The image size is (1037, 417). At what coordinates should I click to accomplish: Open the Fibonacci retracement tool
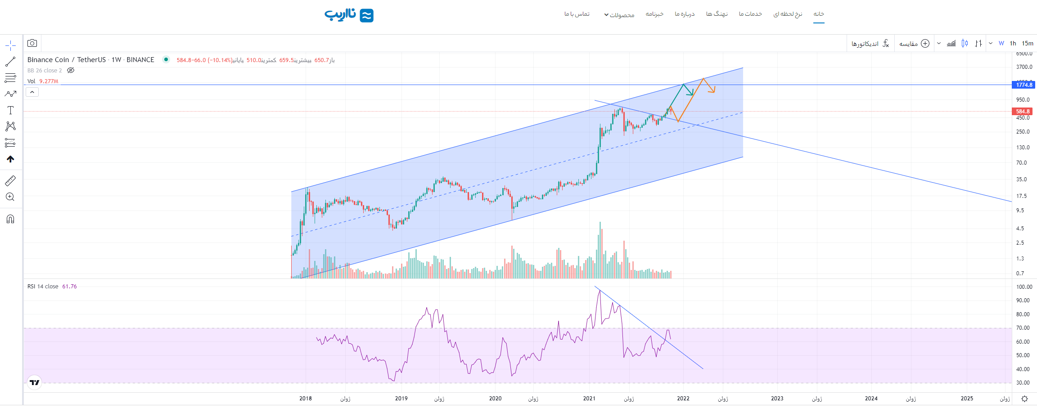[x=10, y=78]
